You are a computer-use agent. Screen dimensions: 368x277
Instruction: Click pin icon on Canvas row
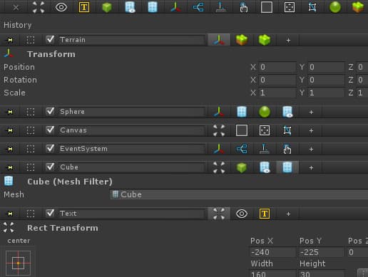coord(10,130)
